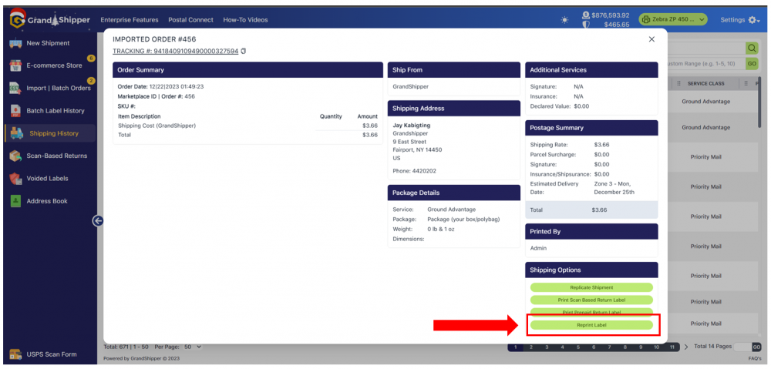The width and height of the screenshot is (771, 369).
Task: Open FAQ's link
Action: click(x=755, y=359)
